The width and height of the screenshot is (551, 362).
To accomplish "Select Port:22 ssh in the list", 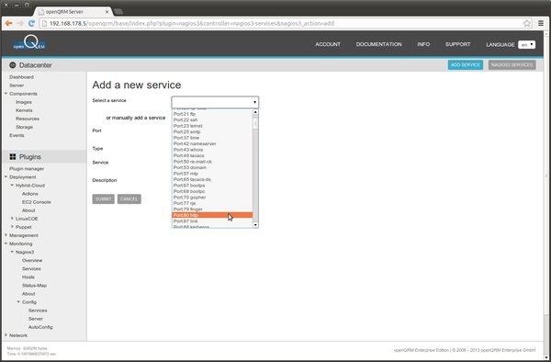I will (x=212, y=119).
